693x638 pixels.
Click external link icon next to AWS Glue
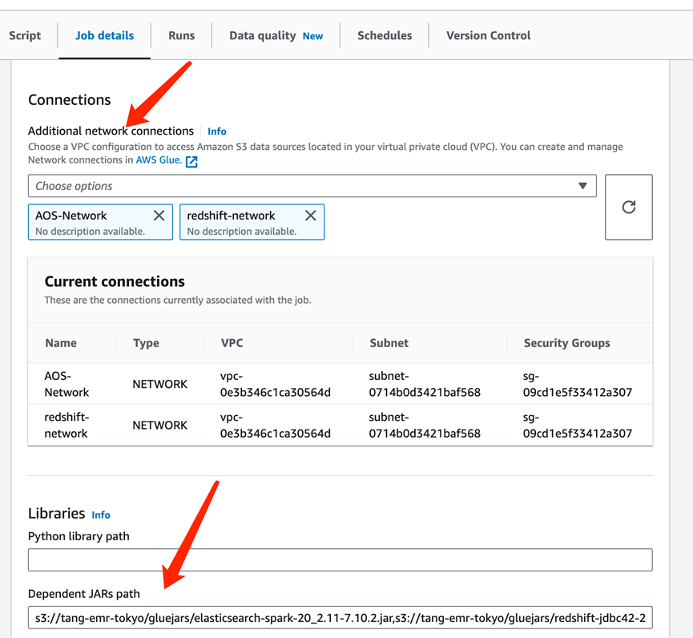coord(191,161)
